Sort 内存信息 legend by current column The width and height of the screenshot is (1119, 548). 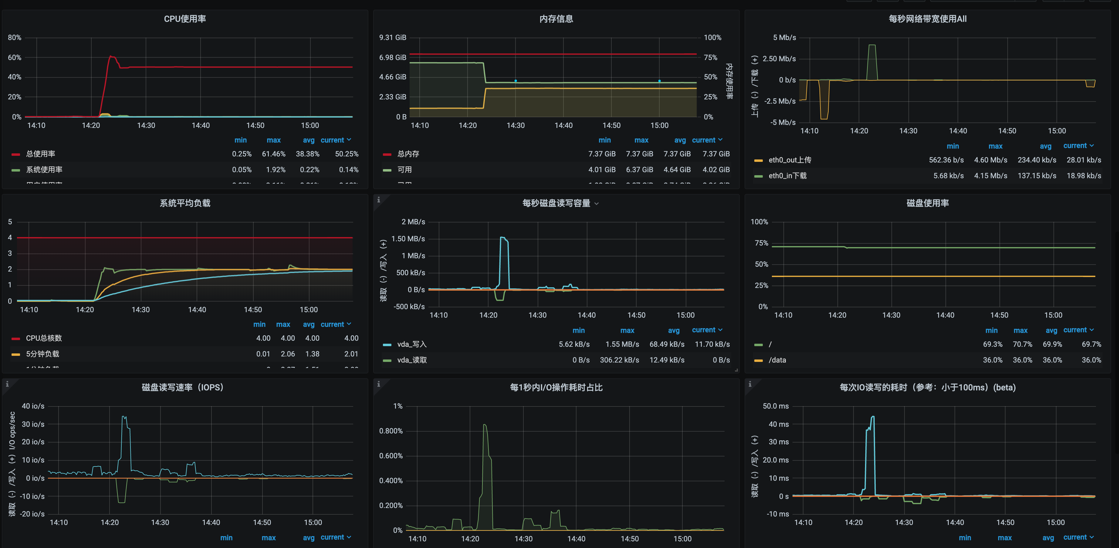tap(707, 140)
